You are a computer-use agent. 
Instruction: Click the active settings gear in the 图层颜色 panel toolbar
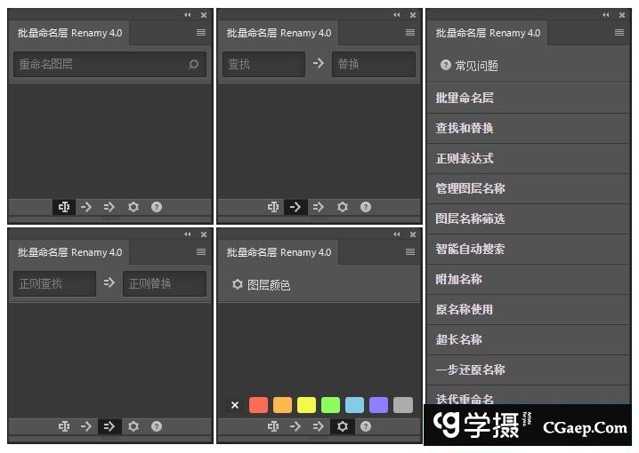[x=343, y=426]
